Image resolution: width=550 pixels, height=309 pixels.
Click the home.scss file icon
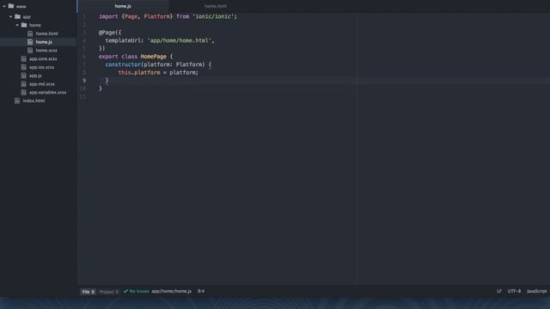(x=30, y=51)
